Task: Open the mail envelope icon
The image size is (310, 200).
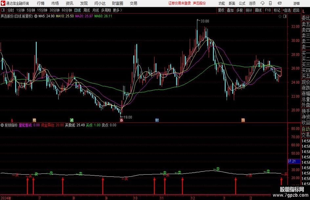Action: pyautogui.click(x=279, y=3)
